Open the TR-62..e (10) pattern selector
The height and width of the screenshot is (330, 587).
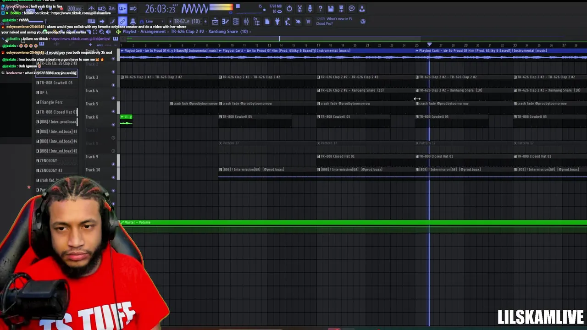click(187, 22)
